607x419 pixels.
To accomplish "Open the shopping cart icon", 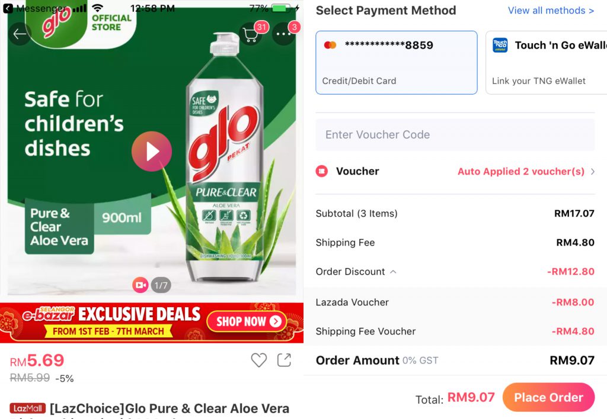I will coord(251,34).
